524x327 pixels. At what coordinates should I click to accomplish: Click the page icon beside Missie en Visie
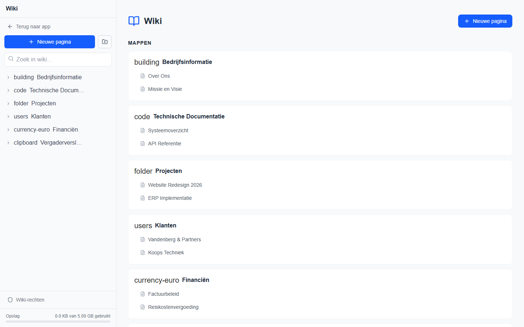point(143,89)
